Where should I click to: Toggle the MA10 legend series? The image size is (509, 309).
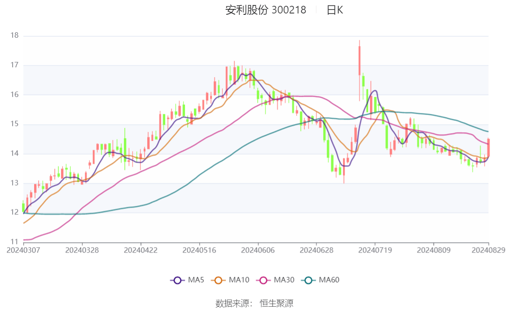(x=230, y=280)
